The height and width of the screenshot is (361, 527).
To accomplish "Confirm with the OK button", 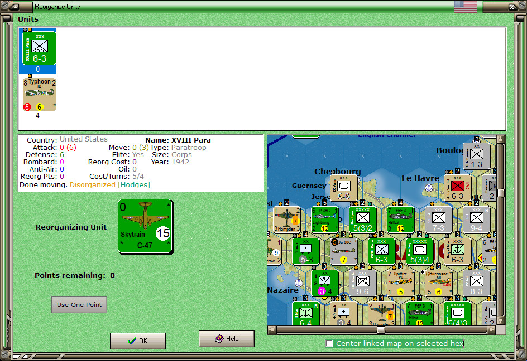I will [x=138, y=340].
